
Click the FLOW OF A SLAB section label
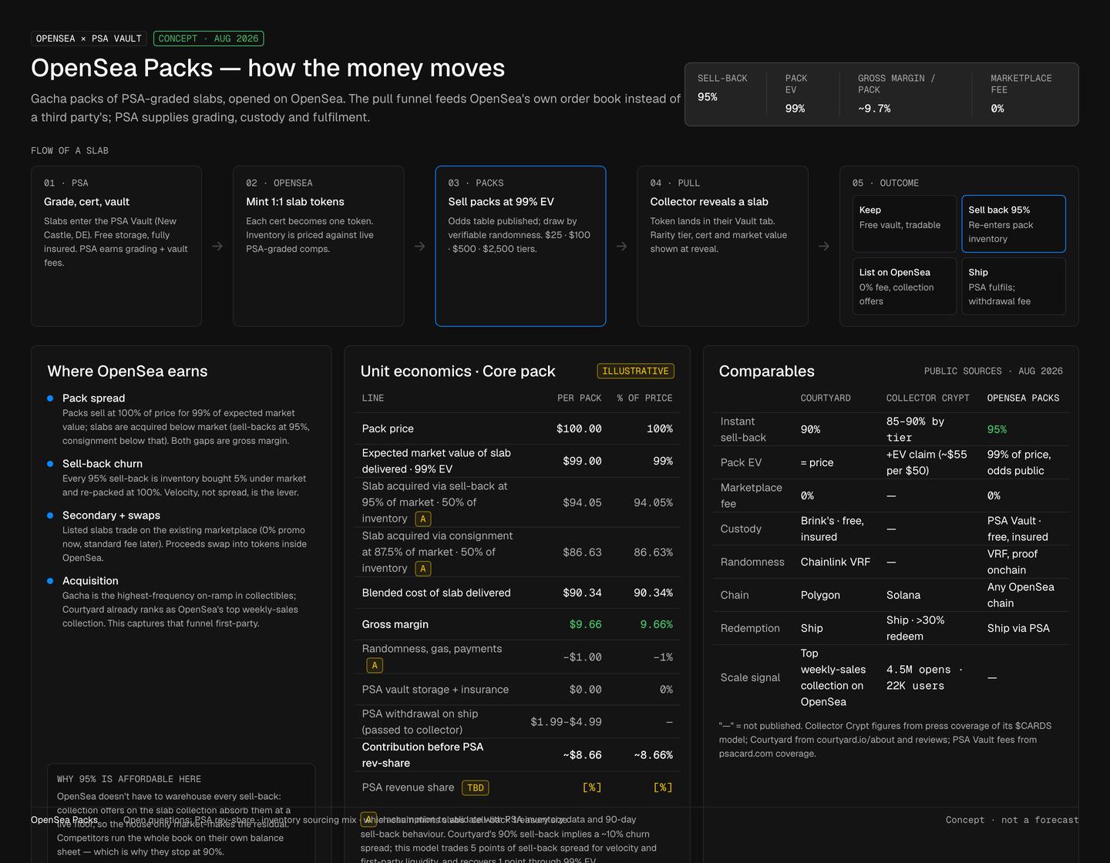pos(69,151)
